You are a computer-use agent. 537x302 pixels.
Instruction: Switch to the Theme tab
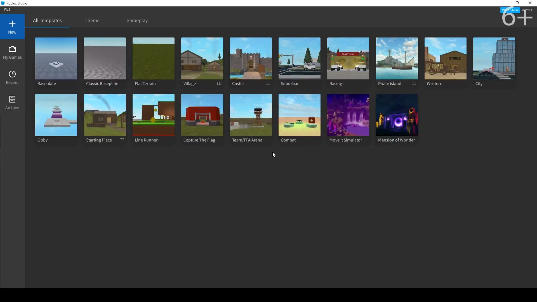point(92,20)
